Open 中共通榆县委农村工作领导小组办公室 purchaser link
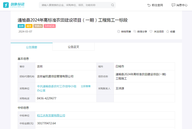Screen dimensions: 192x129 [x=57, y=86]
